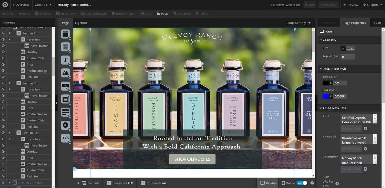This screenshot has width=385, height=188.
Task: Hide the Overlay layer with its eye icon
Action: (x=3, y=52)
